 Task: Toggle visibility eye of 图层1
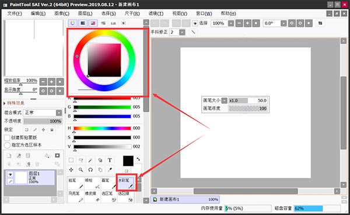coord(10,174)
